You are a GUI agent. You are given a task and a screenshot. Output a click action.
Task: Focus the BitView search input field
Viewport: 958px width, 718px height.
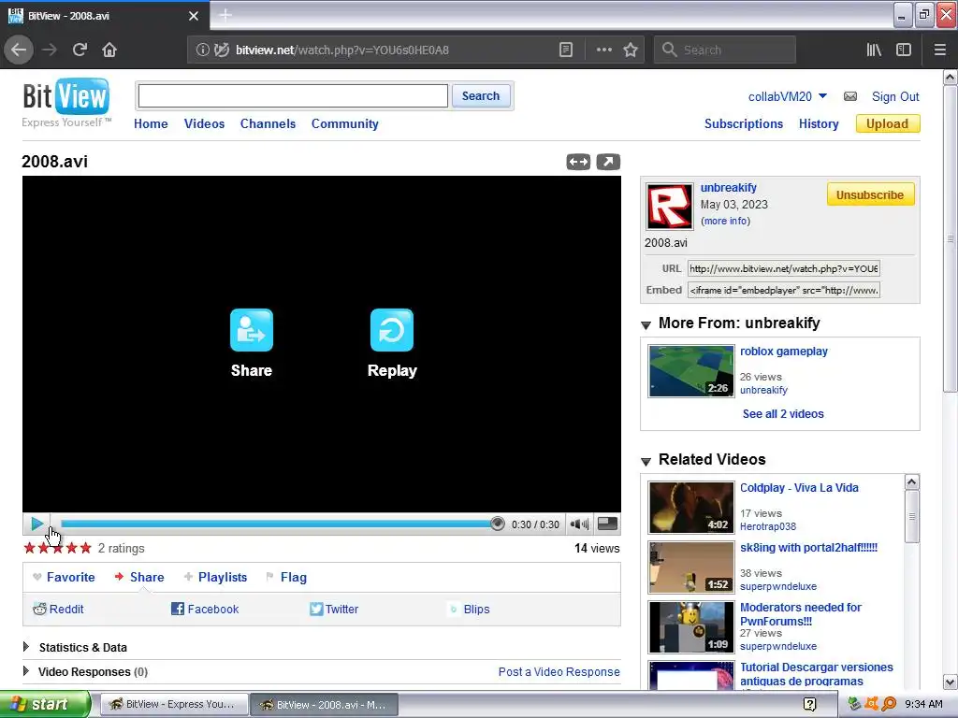(x=293, y=96)
